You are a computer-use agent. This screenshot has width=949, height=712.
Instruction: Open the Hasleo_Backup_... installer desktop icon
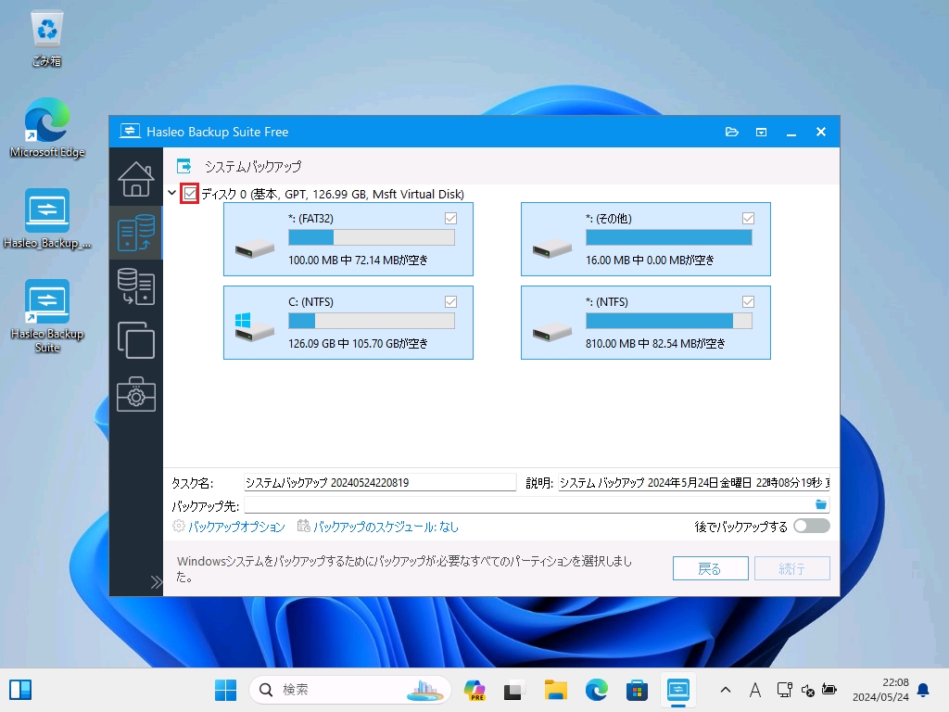(47, 219)
